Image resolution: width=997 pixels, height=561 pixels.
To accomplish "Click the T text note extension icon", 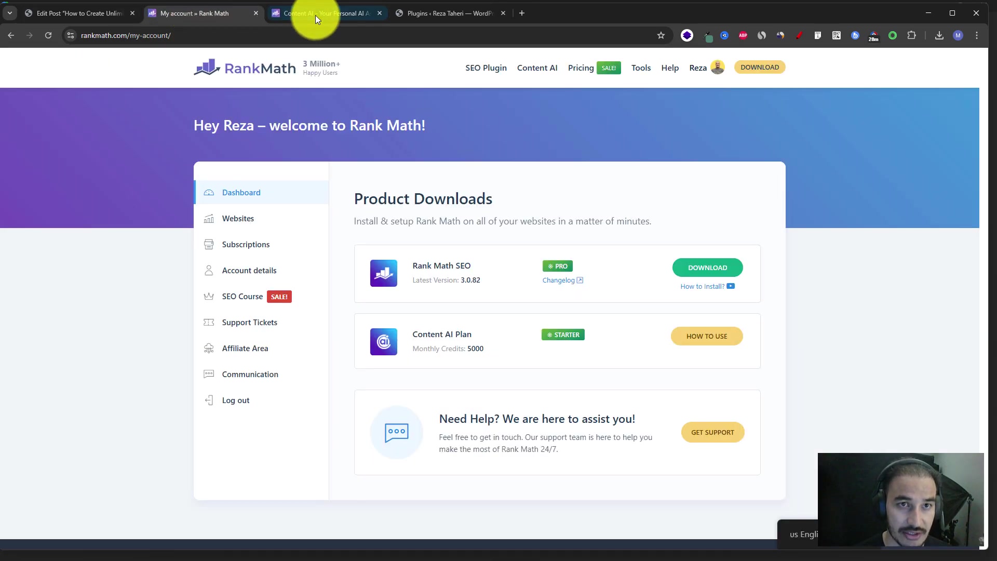I will [818, 35].
